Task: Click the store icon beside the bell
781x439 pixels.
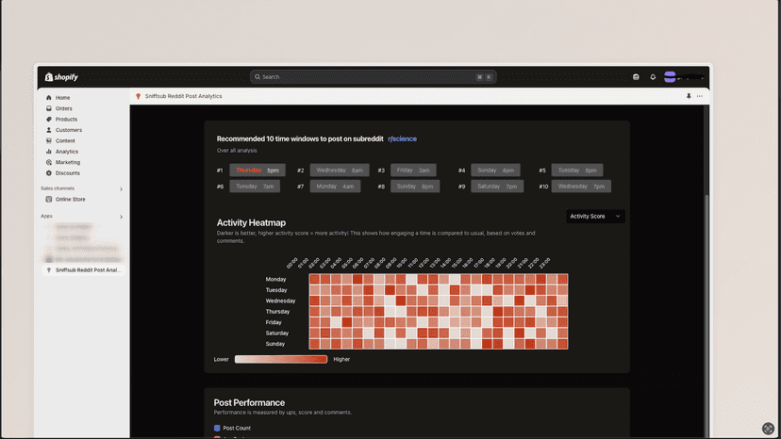Action: tap(636, 77)
